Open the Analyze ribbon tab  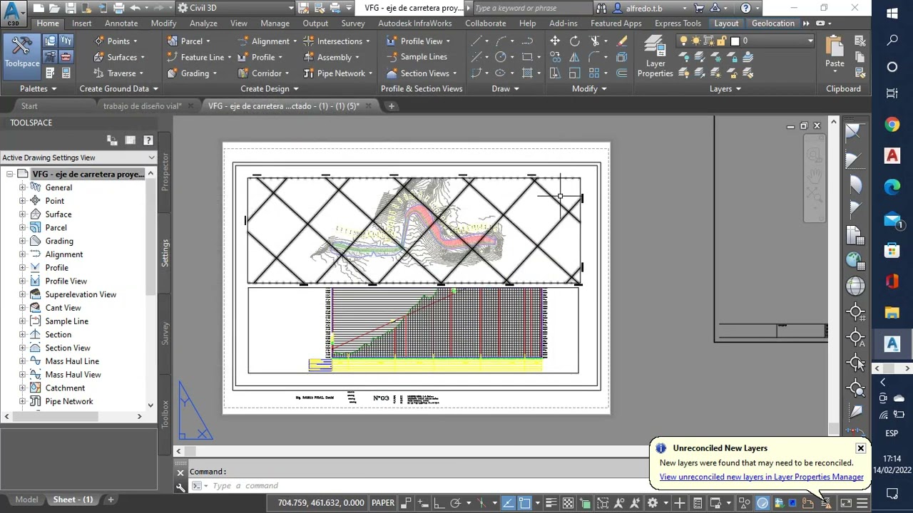tap(203, 24)
